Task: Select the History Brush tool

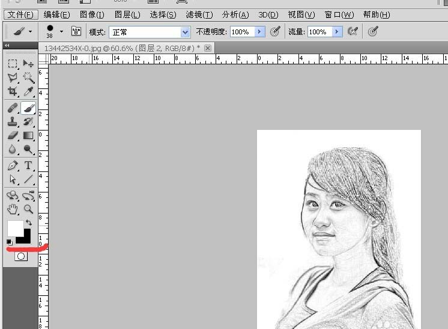Action: click(28, 121)
